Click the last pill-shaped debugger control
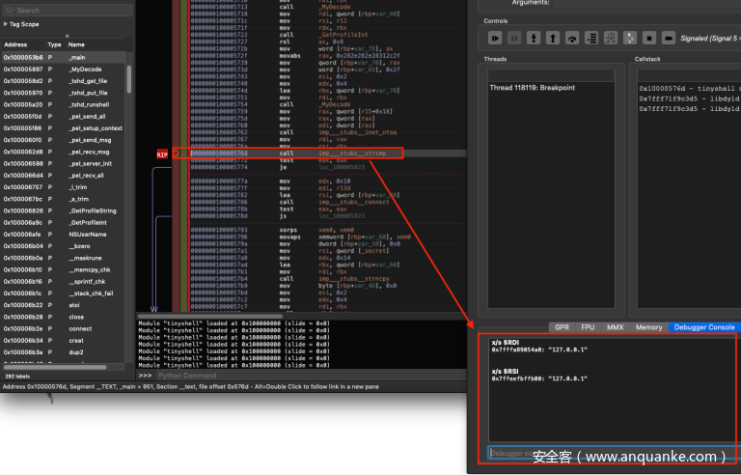Screen dimensions: 741x475 669,38
